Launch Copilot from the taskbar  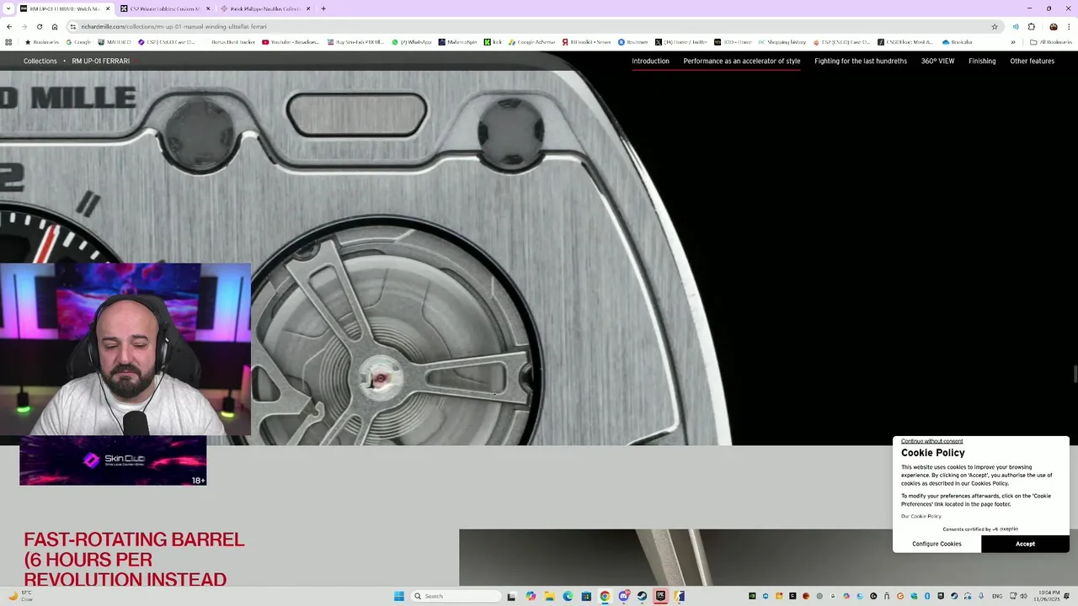531,596
